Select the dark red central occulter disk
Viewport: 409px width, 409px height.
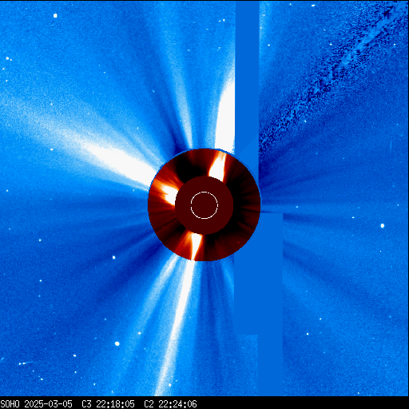click(204, 205)
